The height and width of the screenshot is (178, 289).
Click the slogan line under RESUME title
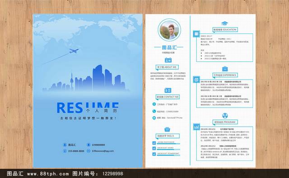89,118
